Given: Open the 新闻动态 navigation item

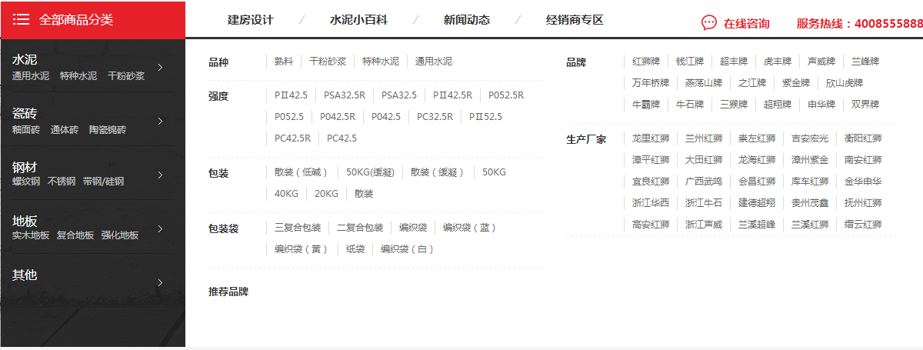Looking at the screenshot, I should [x=466, y=20].
